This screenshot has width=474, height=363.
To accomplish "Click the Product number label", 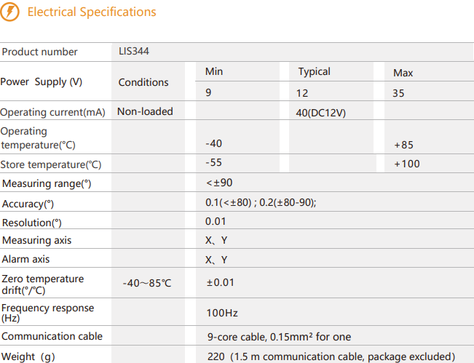I will tap(39, 52).
